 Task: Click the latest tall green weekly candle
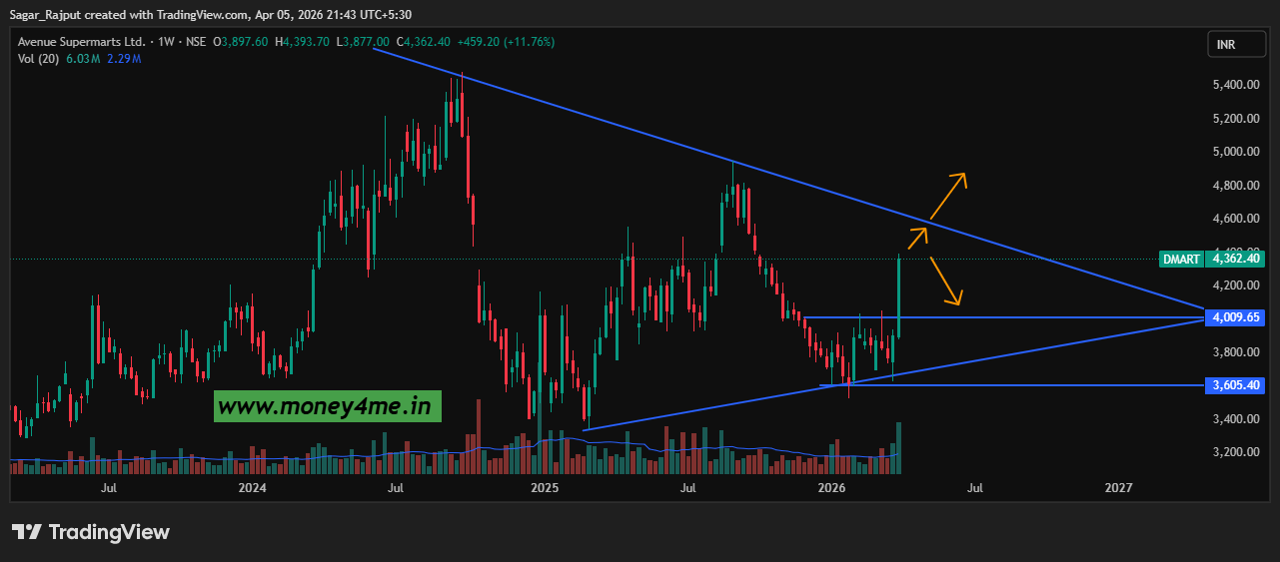[x=900, y=297]
